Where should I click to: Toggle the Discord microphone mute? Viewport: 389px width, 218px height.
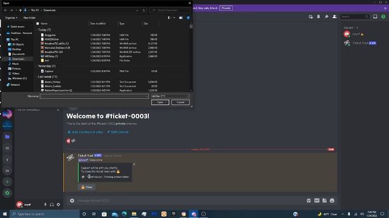click(x=45, y=205)
